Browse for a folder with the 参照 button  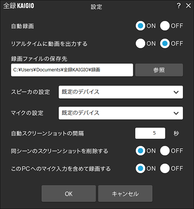(x=159, y=70)
